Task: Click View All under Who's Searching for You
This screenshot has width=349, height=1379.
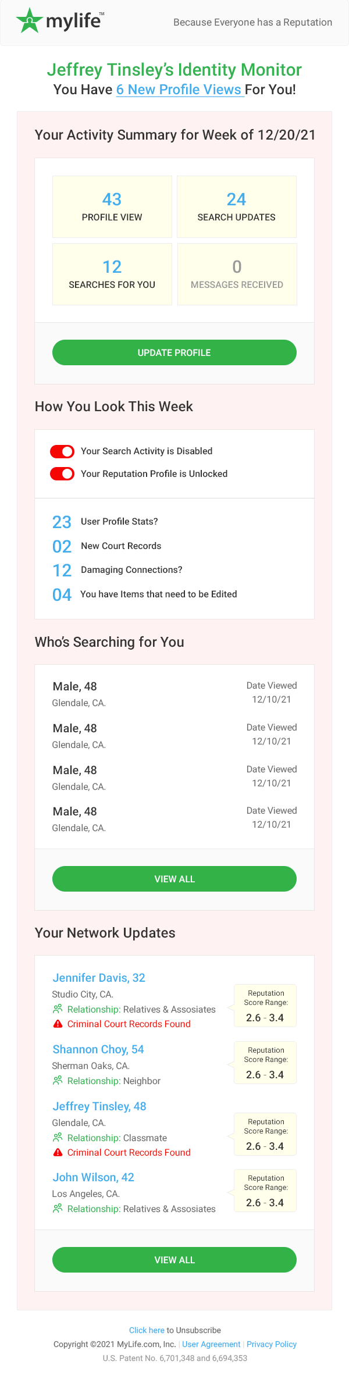Action: click(174, 879)
